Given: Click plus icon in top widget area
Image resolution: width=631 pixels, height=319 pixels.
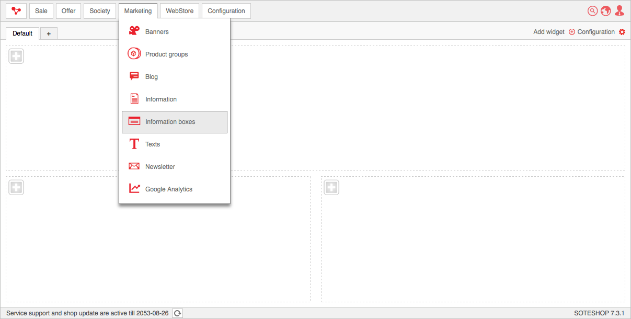Looking at the screenshot, I should [x=16, y=56].
